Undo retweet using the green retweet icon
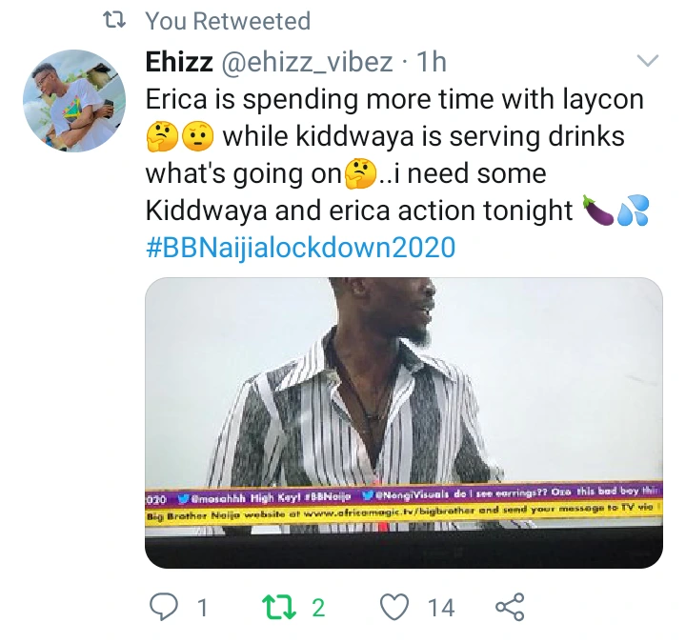The image size is (686, 643). coord(279,607)
